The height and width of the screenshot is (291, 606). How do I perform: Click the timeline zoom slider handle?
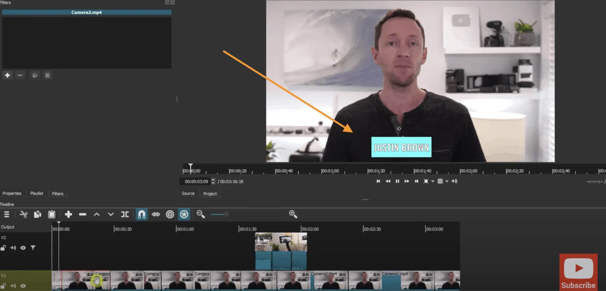tap(226, 214)
